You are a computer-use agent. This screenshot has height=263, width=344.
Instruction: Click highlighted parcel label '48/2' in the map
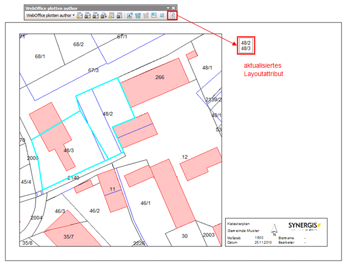pyautogui.click(x=108, y=114)
